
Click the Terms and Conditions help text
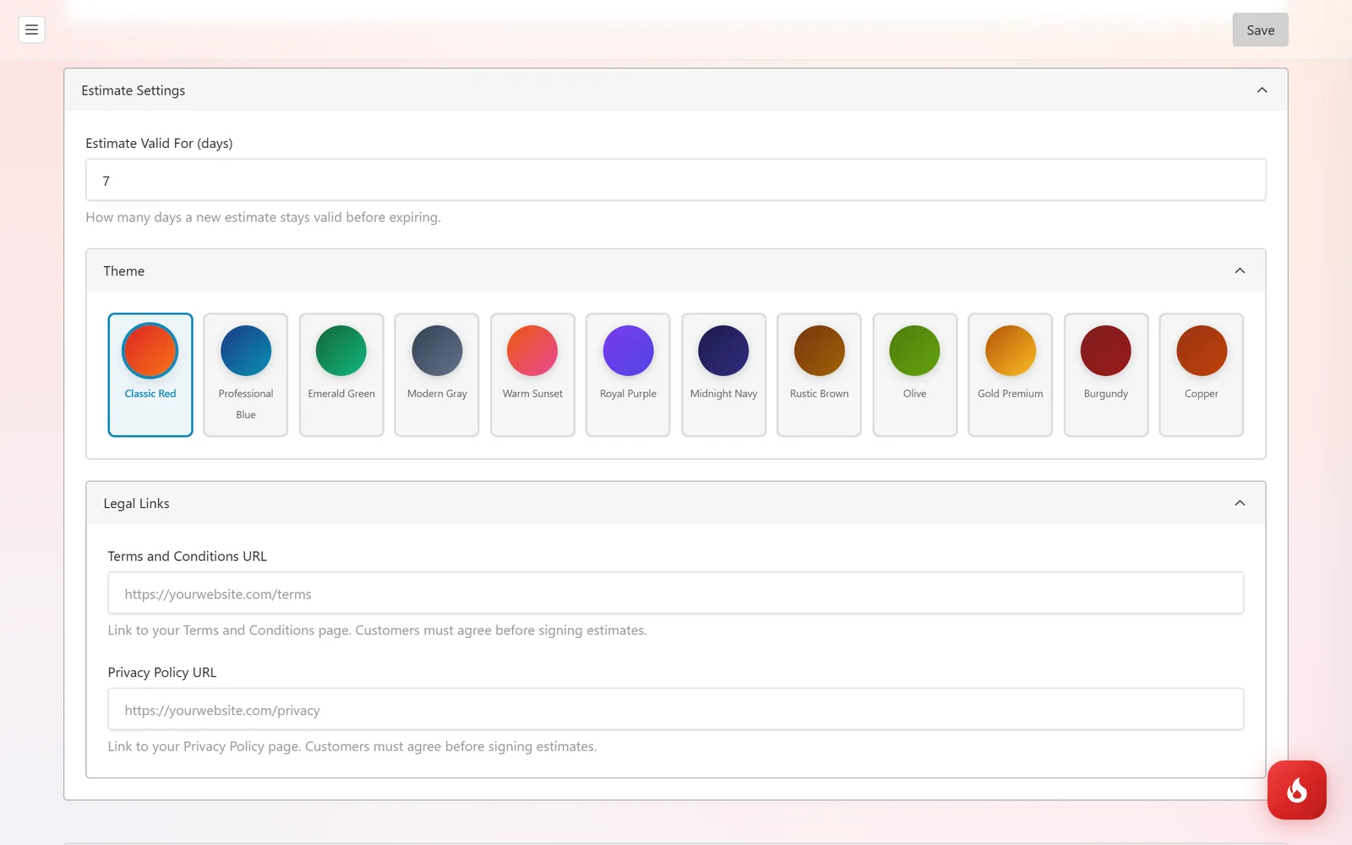coord(377,630)
